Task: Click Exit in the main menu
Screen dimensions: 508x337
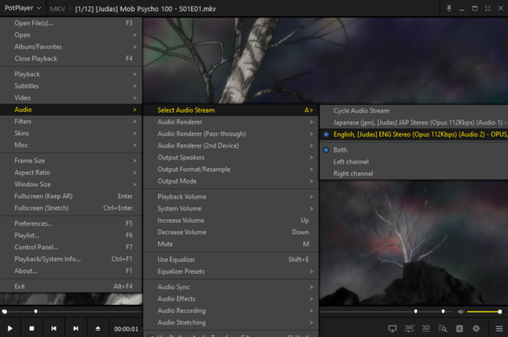Action: [71, 286]
